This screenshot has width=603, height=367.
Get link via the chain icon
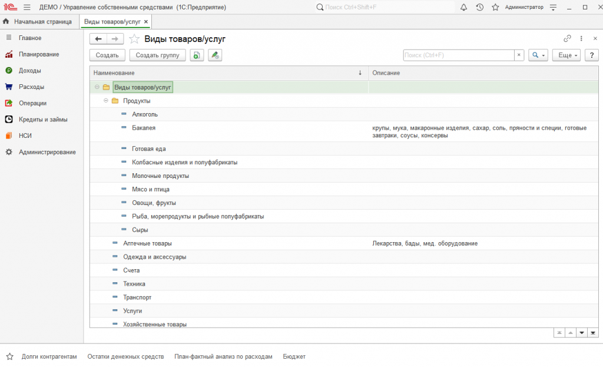click(x=567, y=38)
